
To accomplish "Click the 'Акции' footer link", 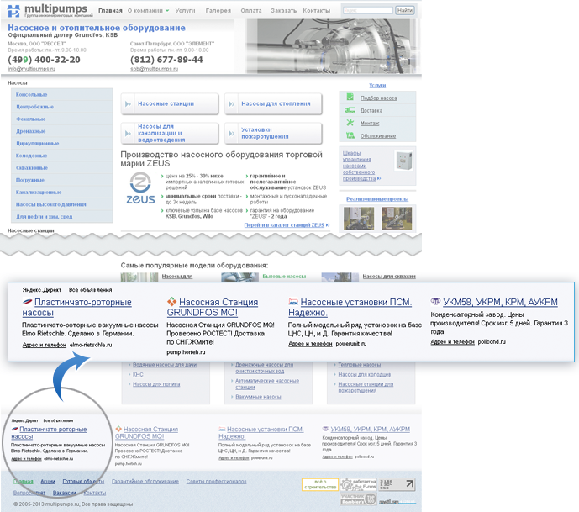I will [48, 482].
